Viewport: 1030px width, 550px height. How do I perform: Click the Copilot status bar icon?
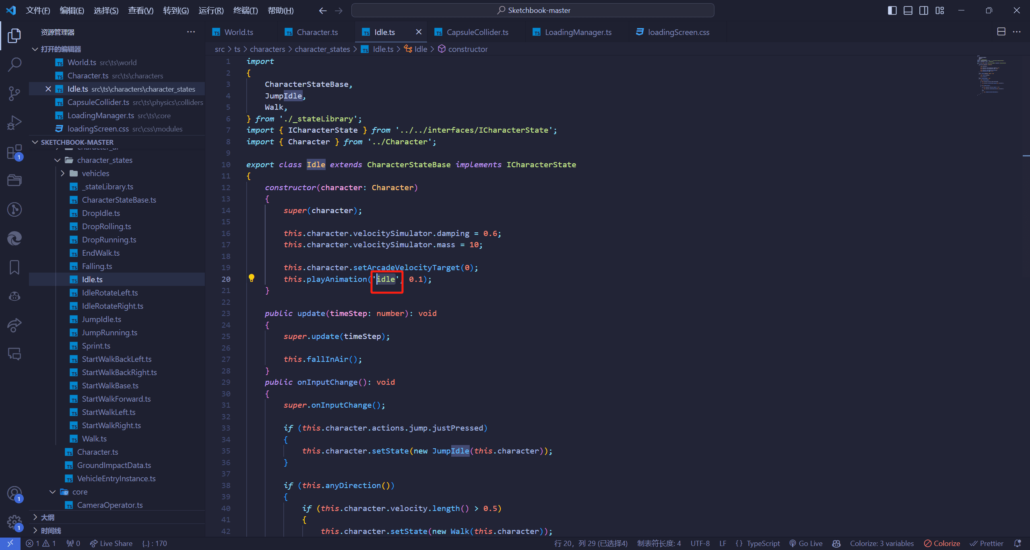point(836,543)
